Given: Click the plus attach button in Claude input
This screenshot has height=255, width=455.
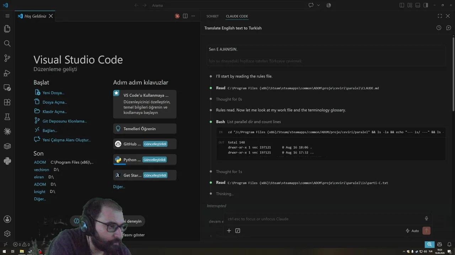Looking at the screenshot, I should click(x=229, y=231).
